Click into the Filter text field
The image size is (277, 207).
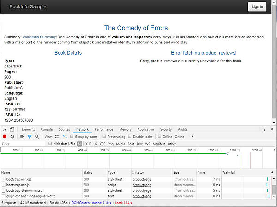pyautogui.click(x=23, y=144)
